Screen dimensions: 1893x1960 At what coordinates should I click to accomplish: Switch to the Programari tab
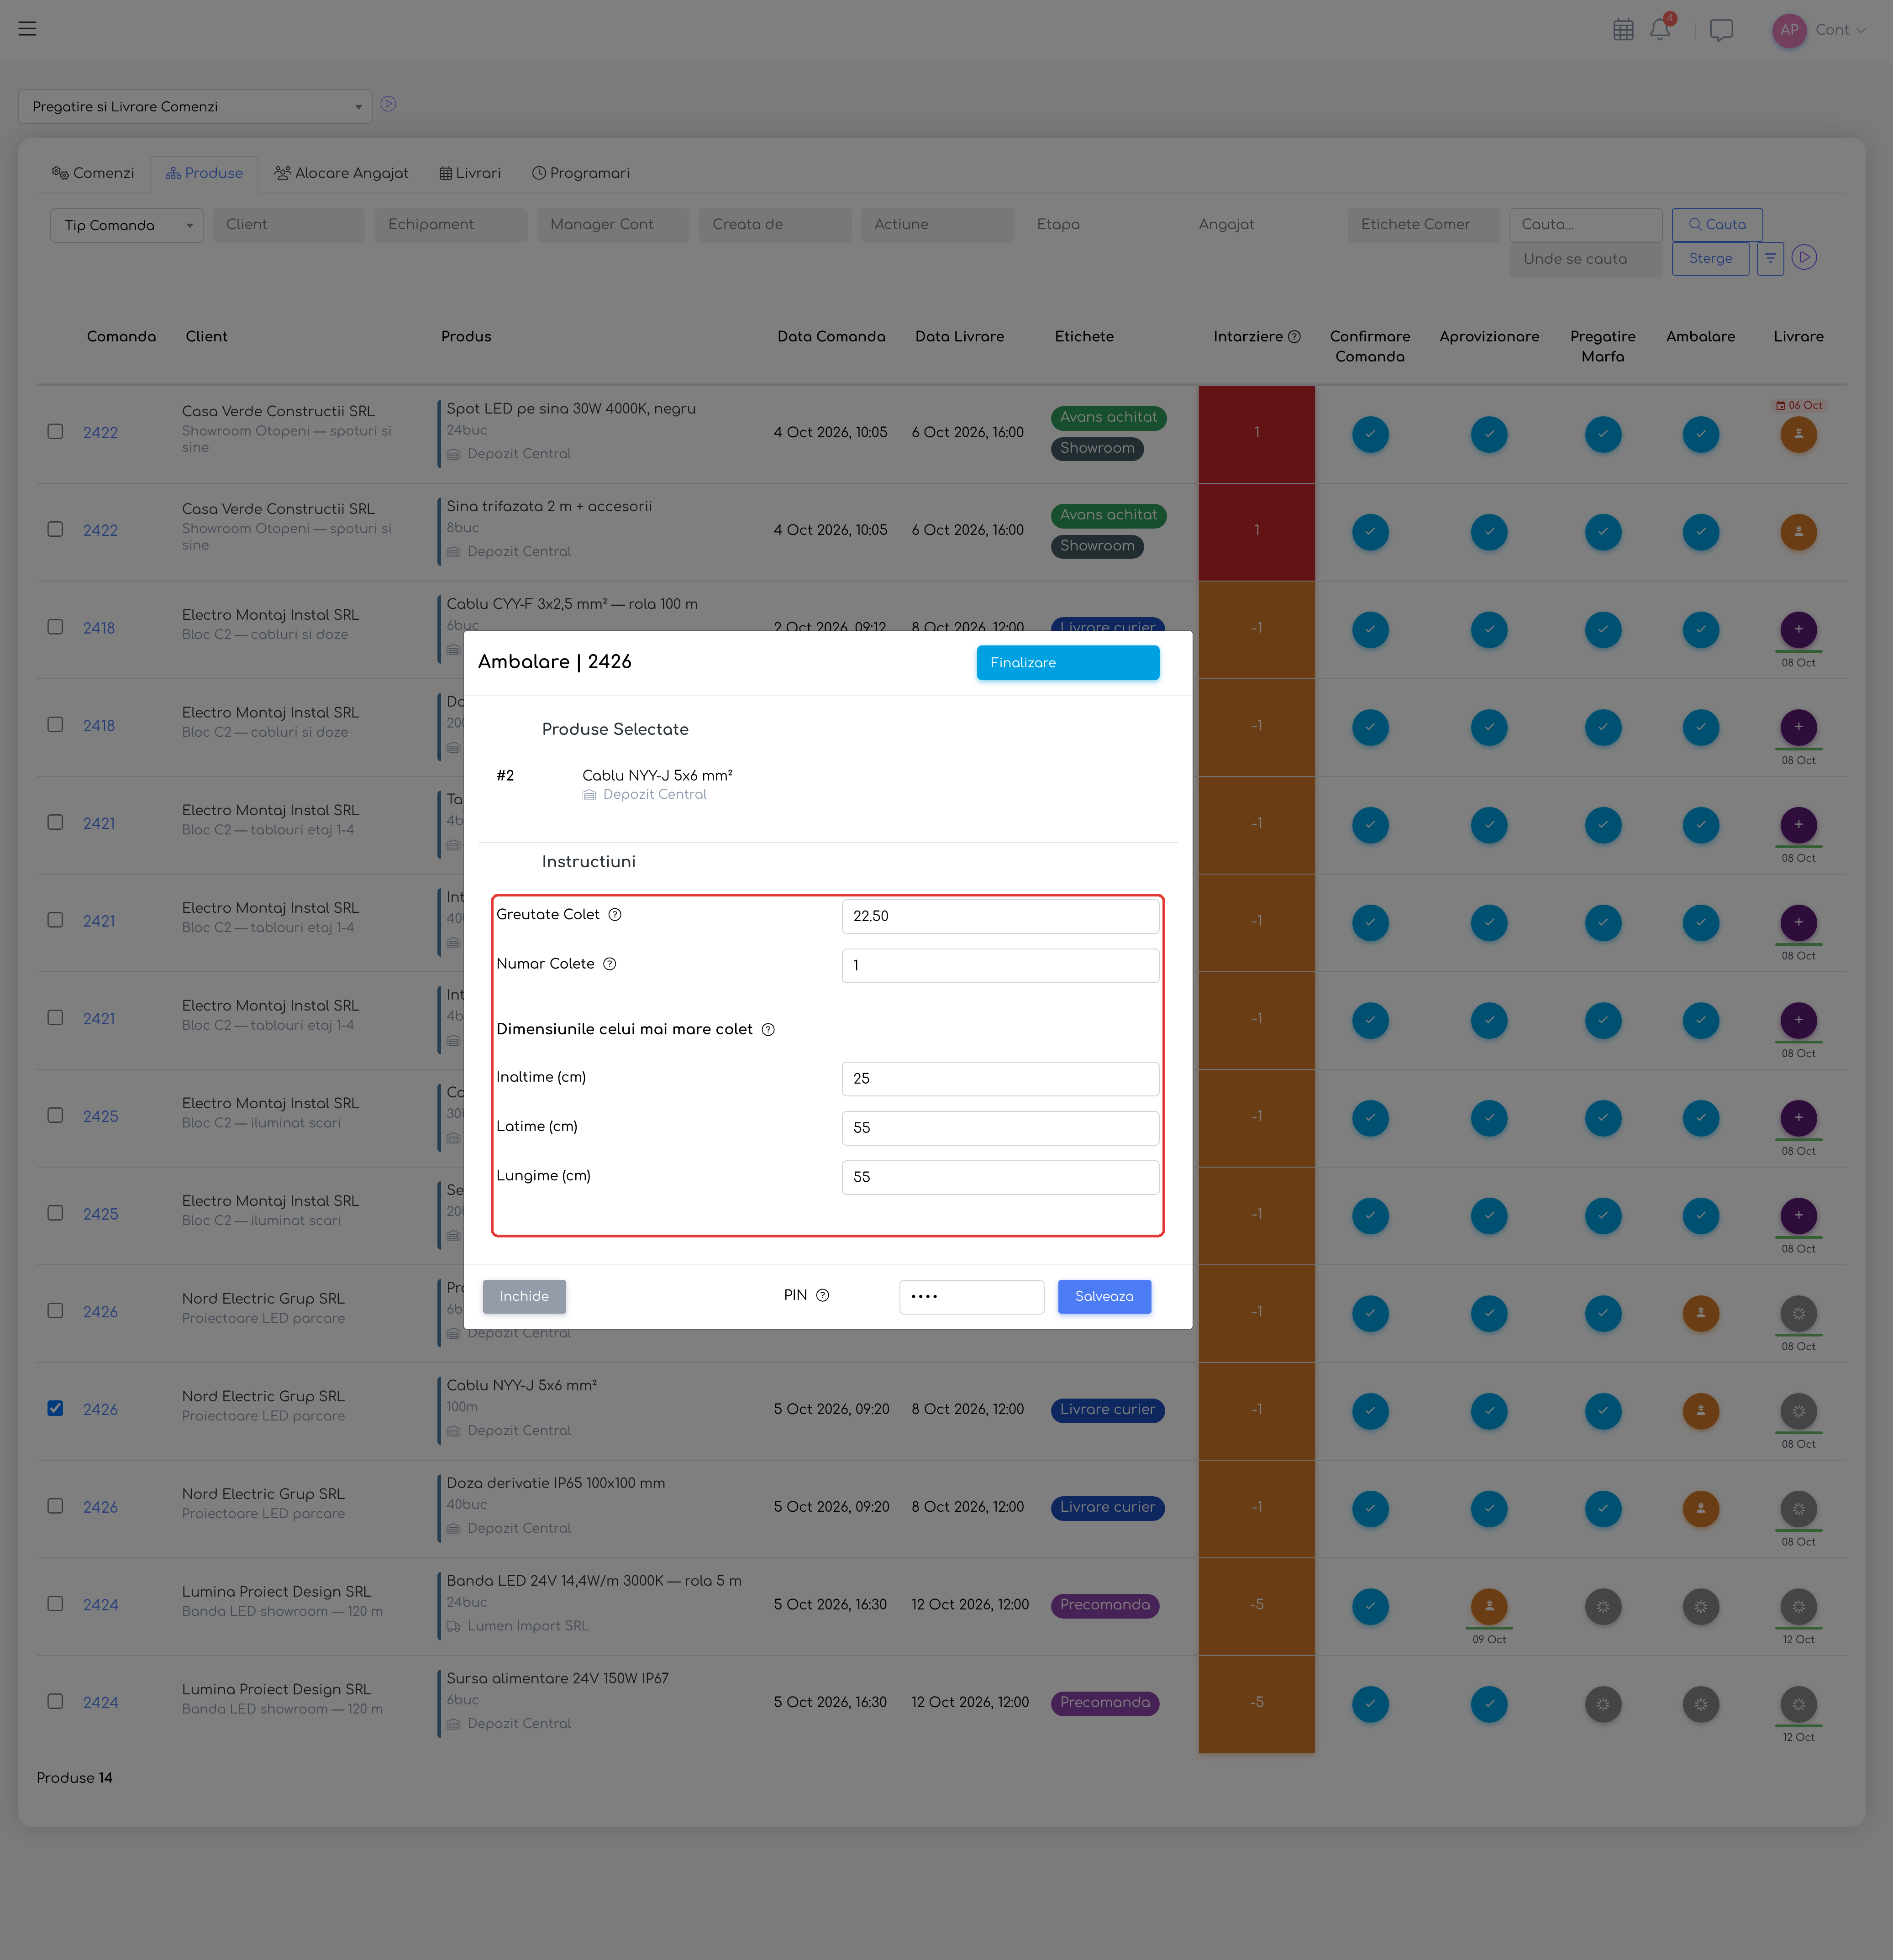click(581, 174)
